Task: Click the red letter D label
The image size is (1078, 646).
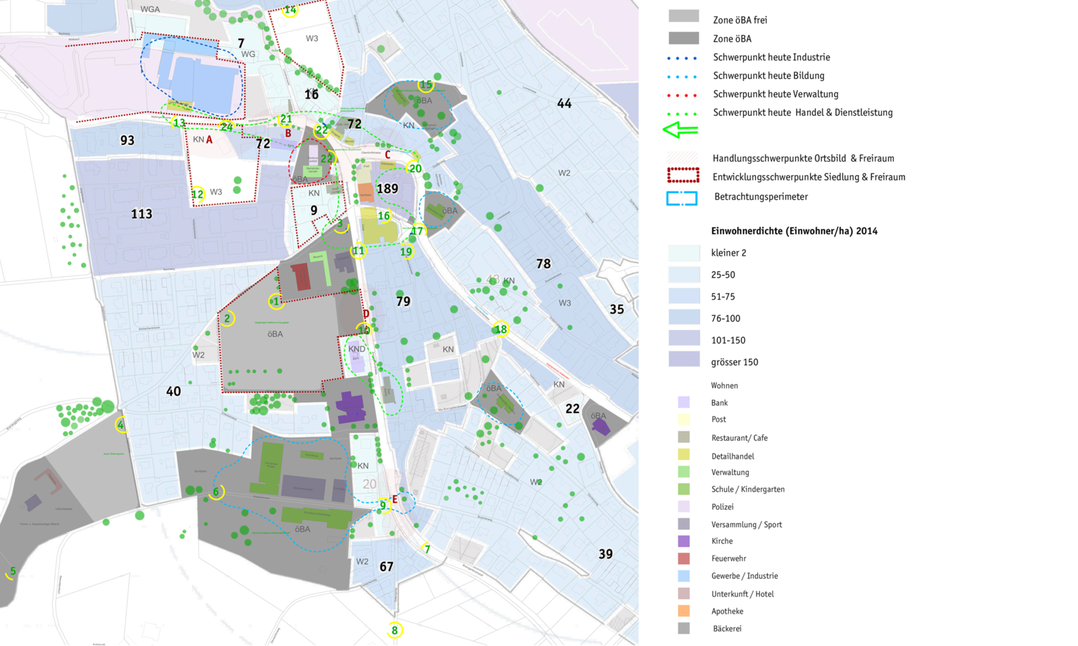Action: pyautogui.click(x=367, y=314)
